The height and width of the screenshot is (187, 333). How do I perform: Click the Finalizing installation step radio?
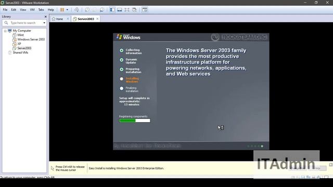[x=121, y=88]
